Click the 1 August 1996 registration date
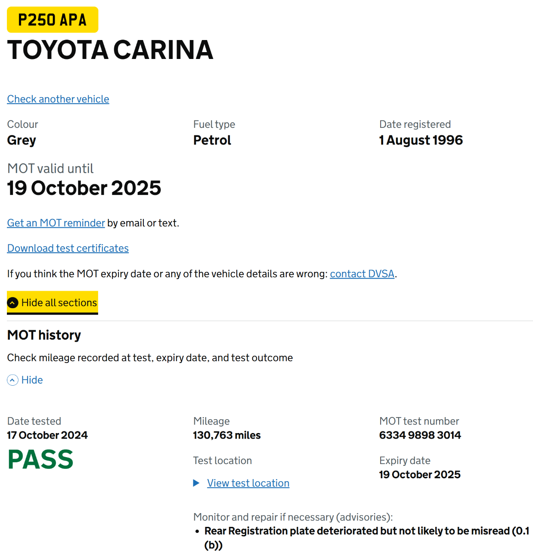 pyautogui.click(x=421, y=140)
